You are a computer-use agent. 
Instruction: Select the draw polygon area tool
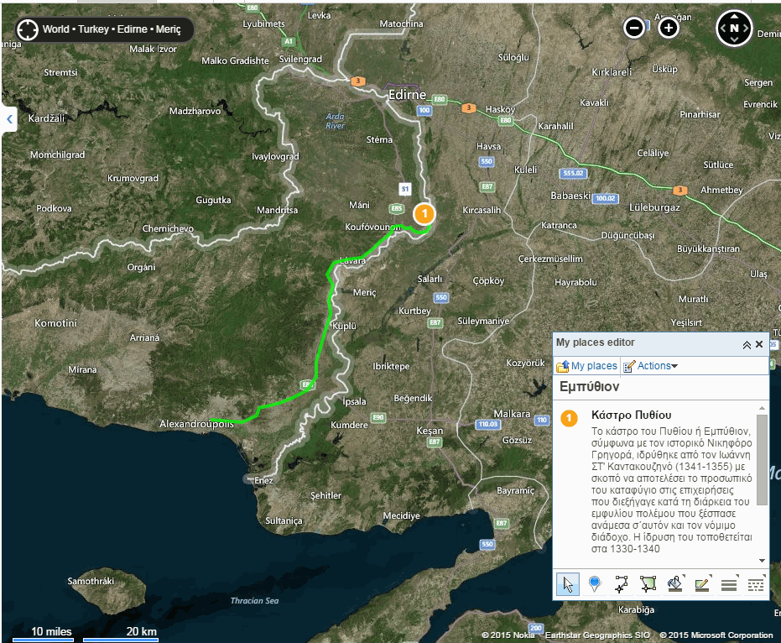[648, 583]
